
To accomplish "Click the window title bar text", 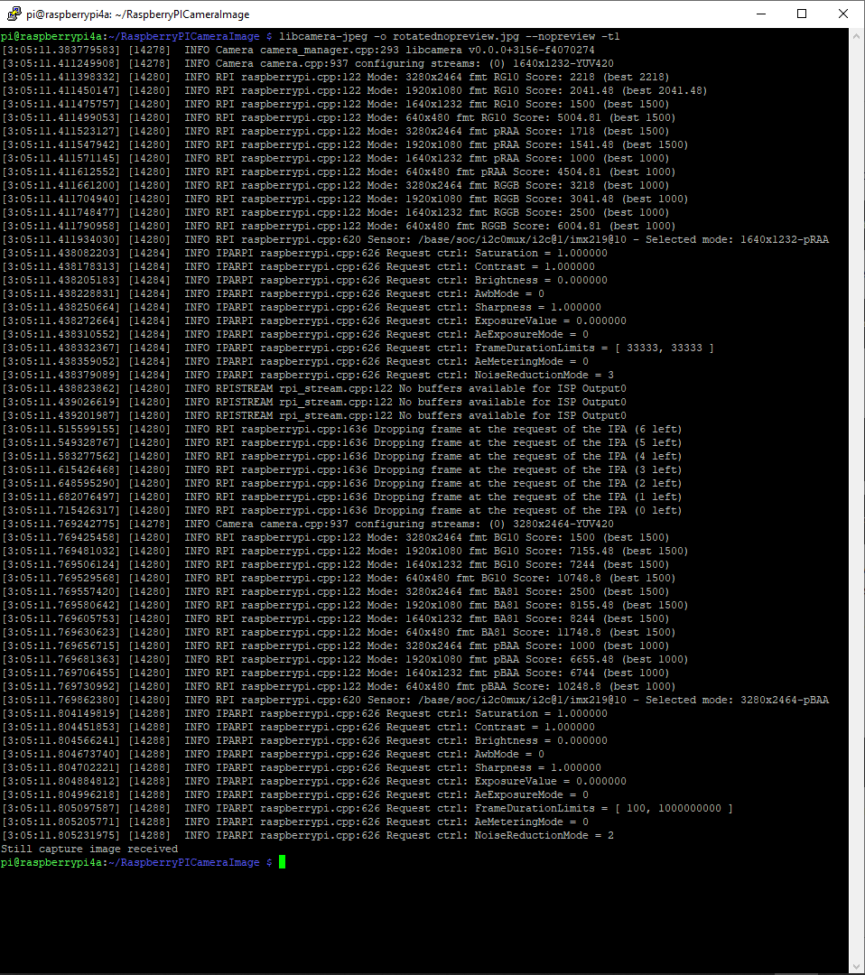I will (x=137, y=14).
